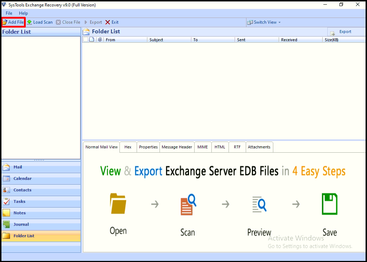Click the dotted splitter handle above Mail
Viewport: 367px width, 262px height.
[39, 160]
